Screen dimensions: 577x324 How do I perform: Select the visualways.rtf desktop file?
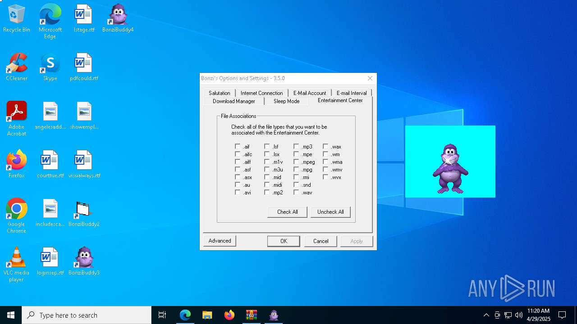coord(84,165)
